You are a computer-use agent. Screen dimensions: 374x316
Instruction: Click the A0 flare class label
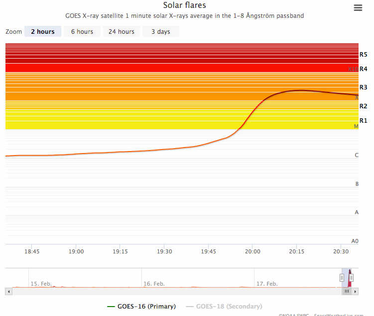point(355,241)
